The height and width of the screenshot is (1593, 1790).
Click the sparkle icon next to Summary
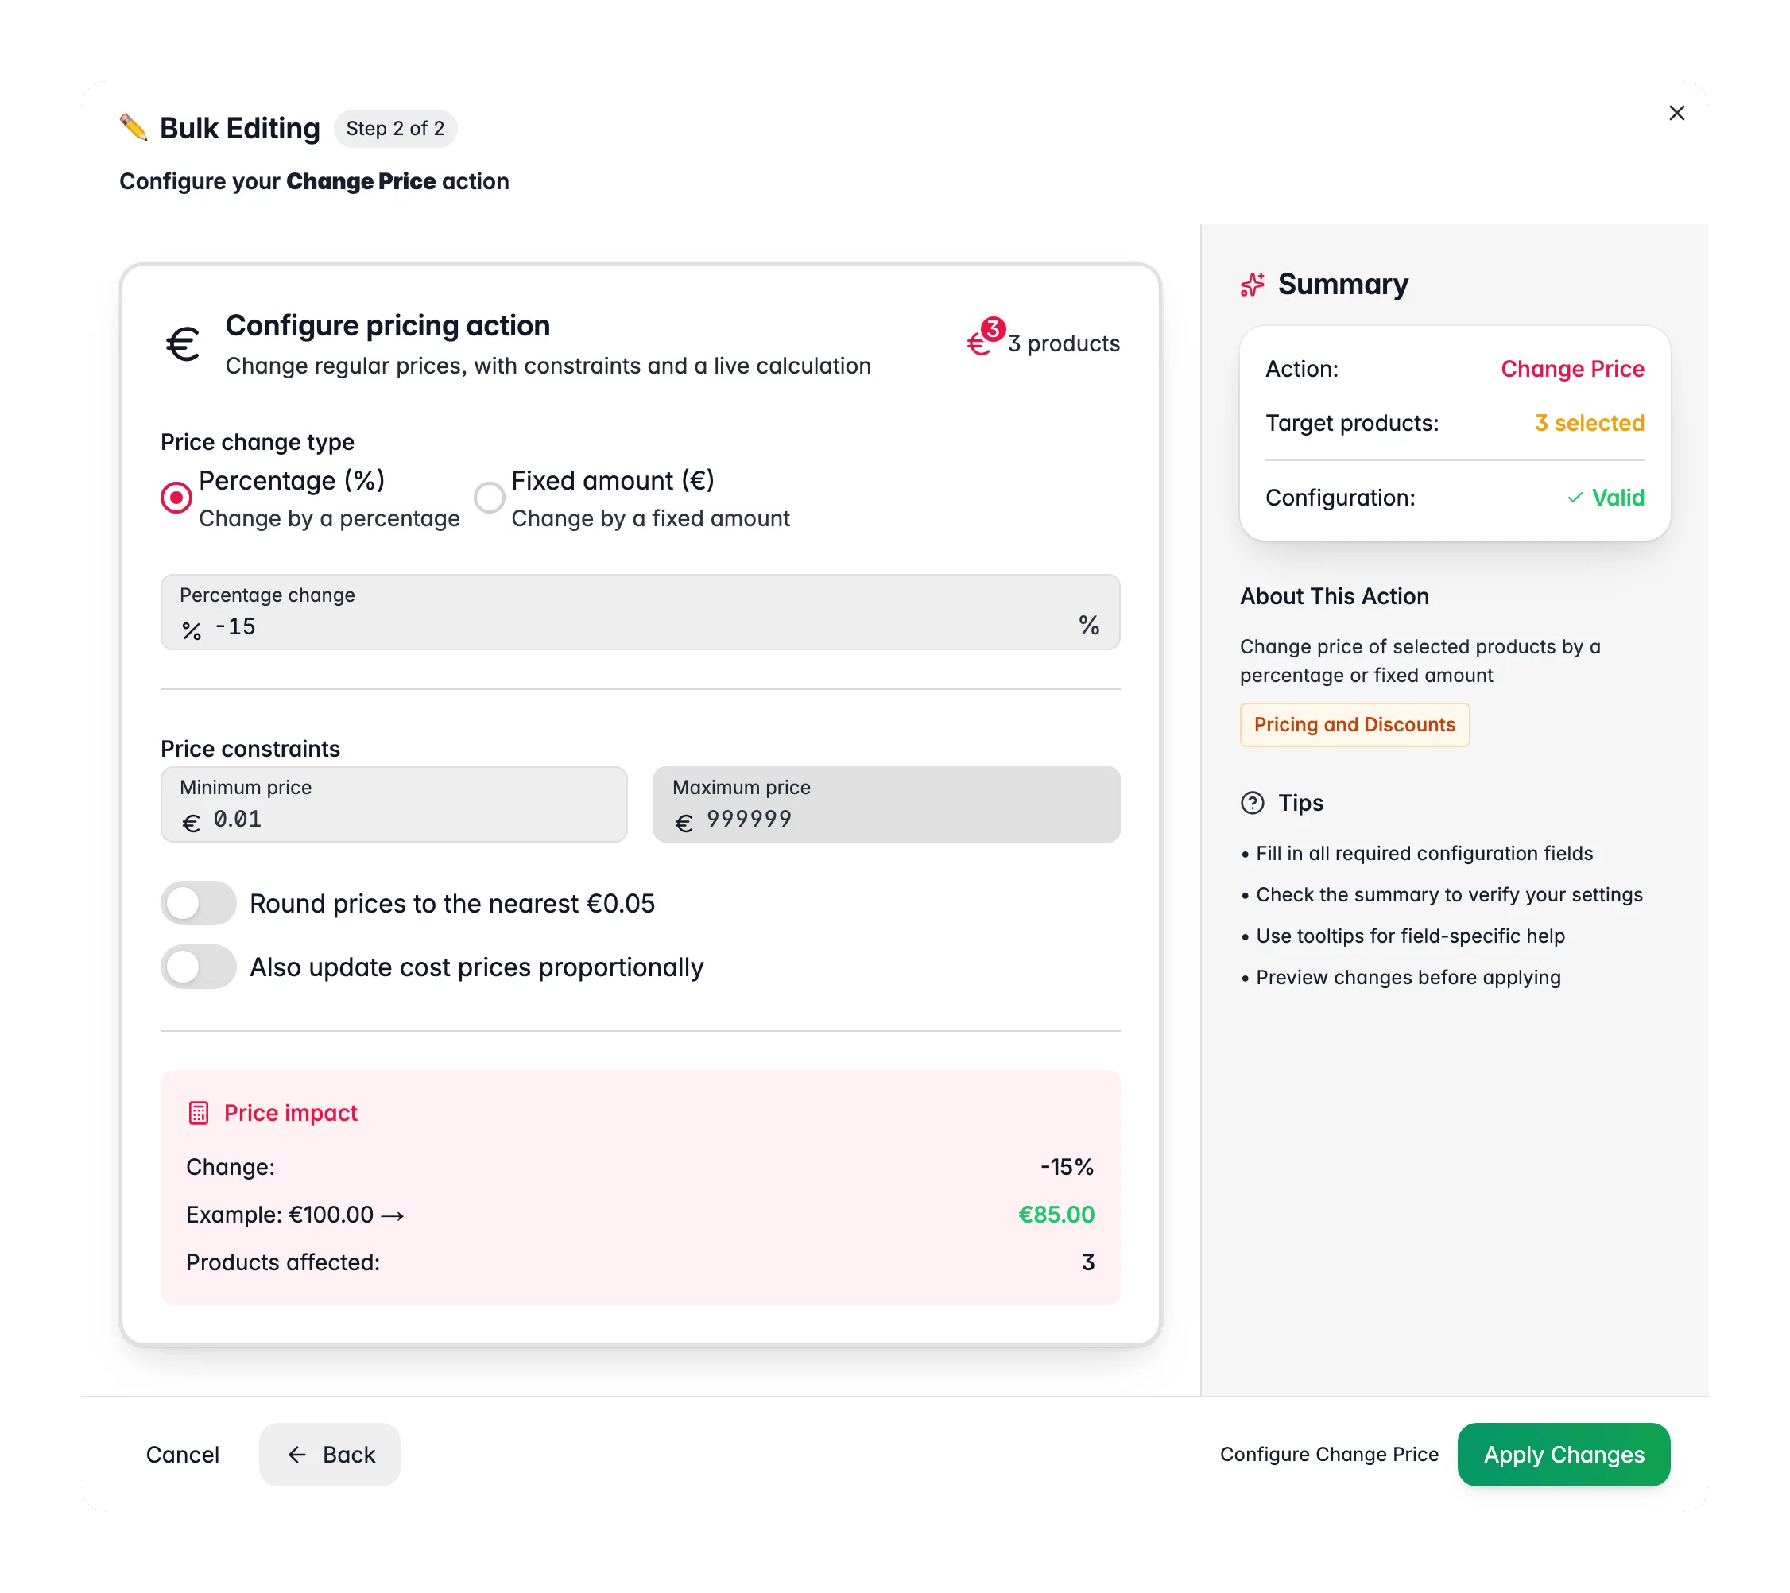[1253, 285]
